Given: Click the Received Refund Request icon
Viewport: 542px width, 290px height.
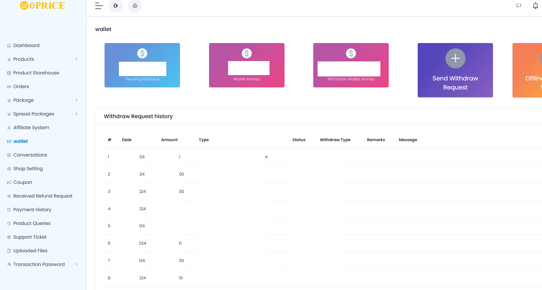Looking at the screenshot, I should click(x=9, y=196).
